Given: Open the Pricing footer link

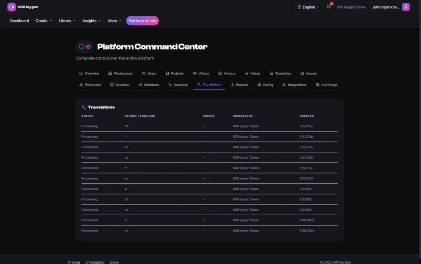Looking at the screenshot, I should click(x=74, y=262).
